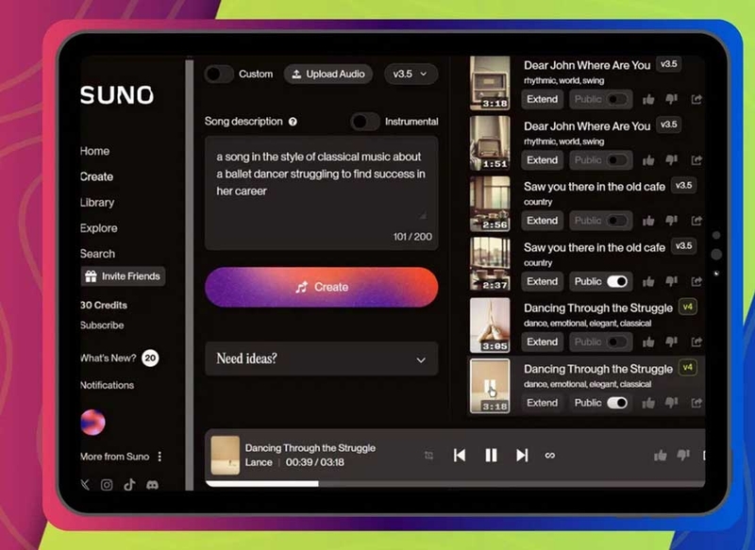This screenshot has height=550, width=755.
Task: Share the 3:18 Dear John Where Are You track
Action: (x=696, y=100)
